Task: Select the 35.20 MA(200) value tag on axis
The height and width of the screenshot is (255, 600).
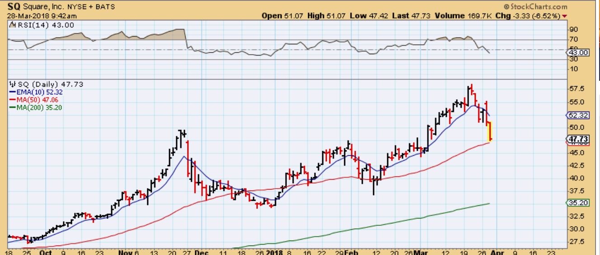Action: coord(578,203)
